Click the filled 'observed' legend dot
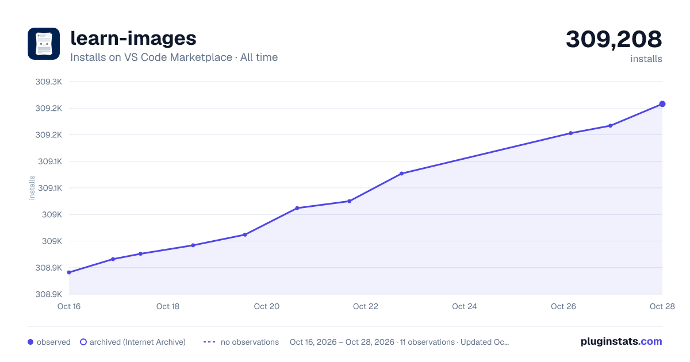690x362 pixels. tap(30, 342)
